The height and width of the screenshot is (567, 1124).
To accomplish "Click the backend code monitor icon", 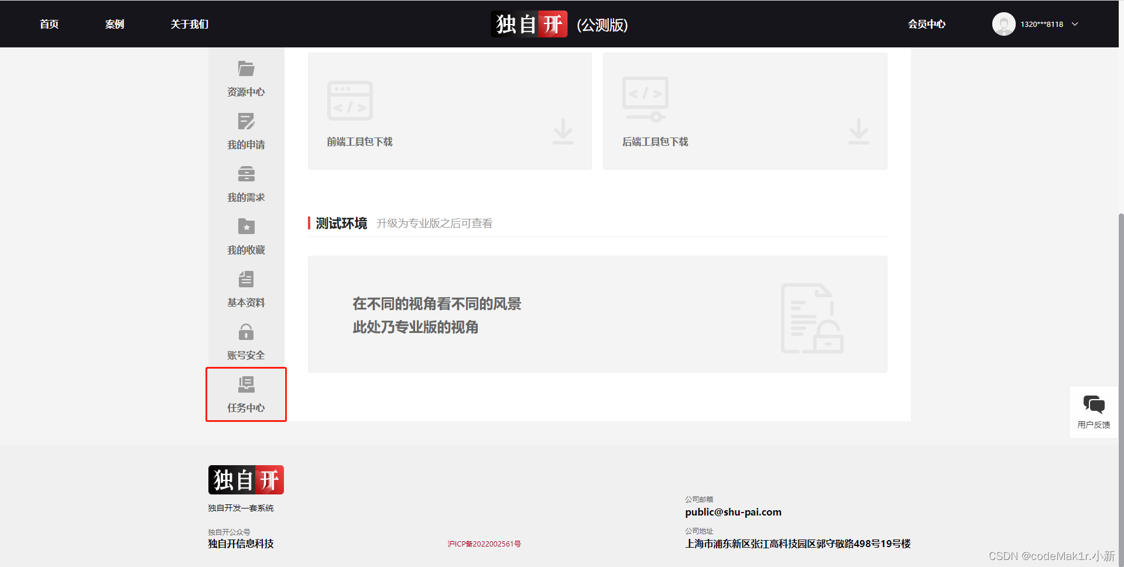I will pos(645,99).
